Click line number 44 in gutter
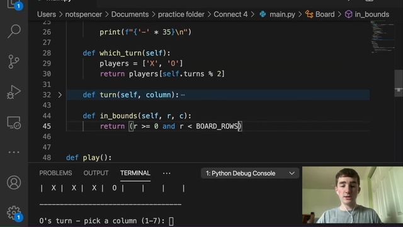The image size is (403, 227). 47,116
